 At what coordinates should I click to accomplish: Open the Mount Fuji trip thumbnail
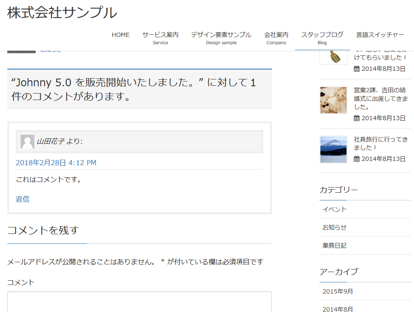(x=333, y=149)
